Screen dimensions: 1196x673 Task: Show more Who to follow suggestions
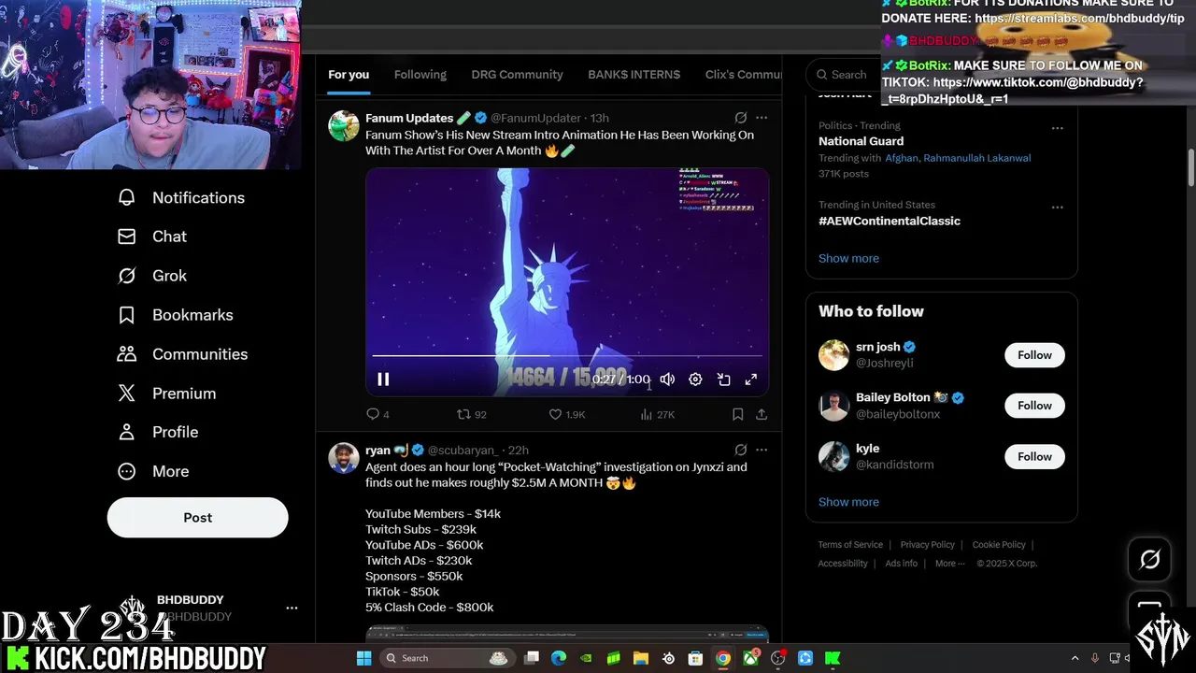[x=848, y=502]
